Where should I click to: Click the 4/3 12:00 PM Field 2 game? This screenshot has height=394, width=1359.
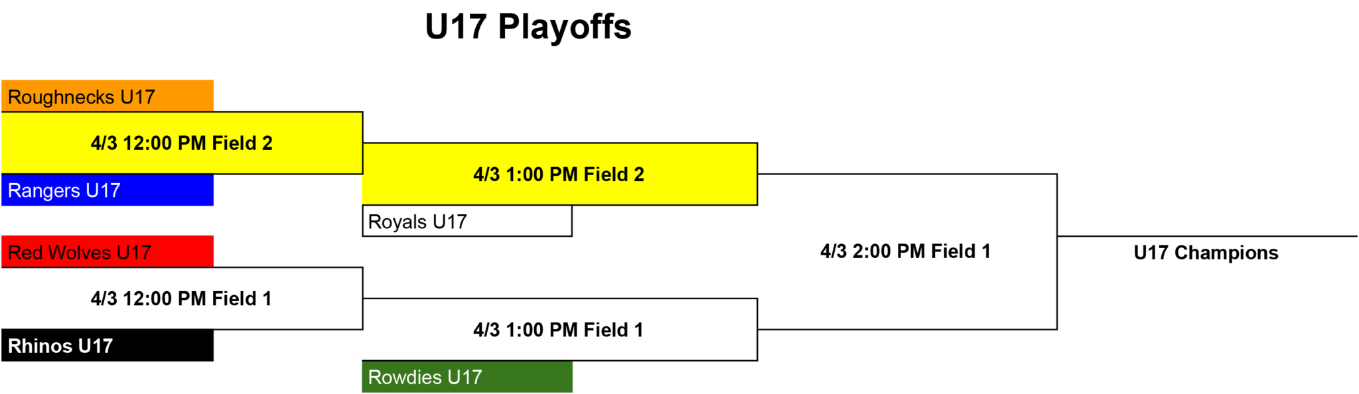(x=182, y=143)
